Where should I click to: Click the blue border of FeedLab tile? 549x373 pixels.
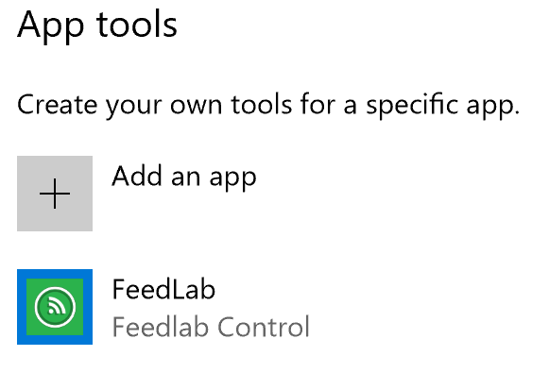pos(22,307)
